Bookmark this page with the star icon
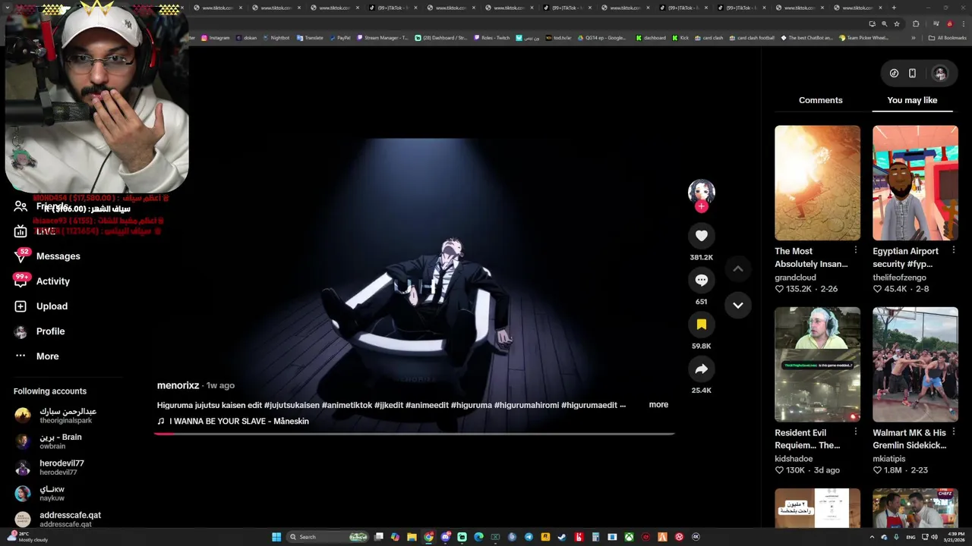The width and height of the screenshot is (972, 546). [896, 24]
